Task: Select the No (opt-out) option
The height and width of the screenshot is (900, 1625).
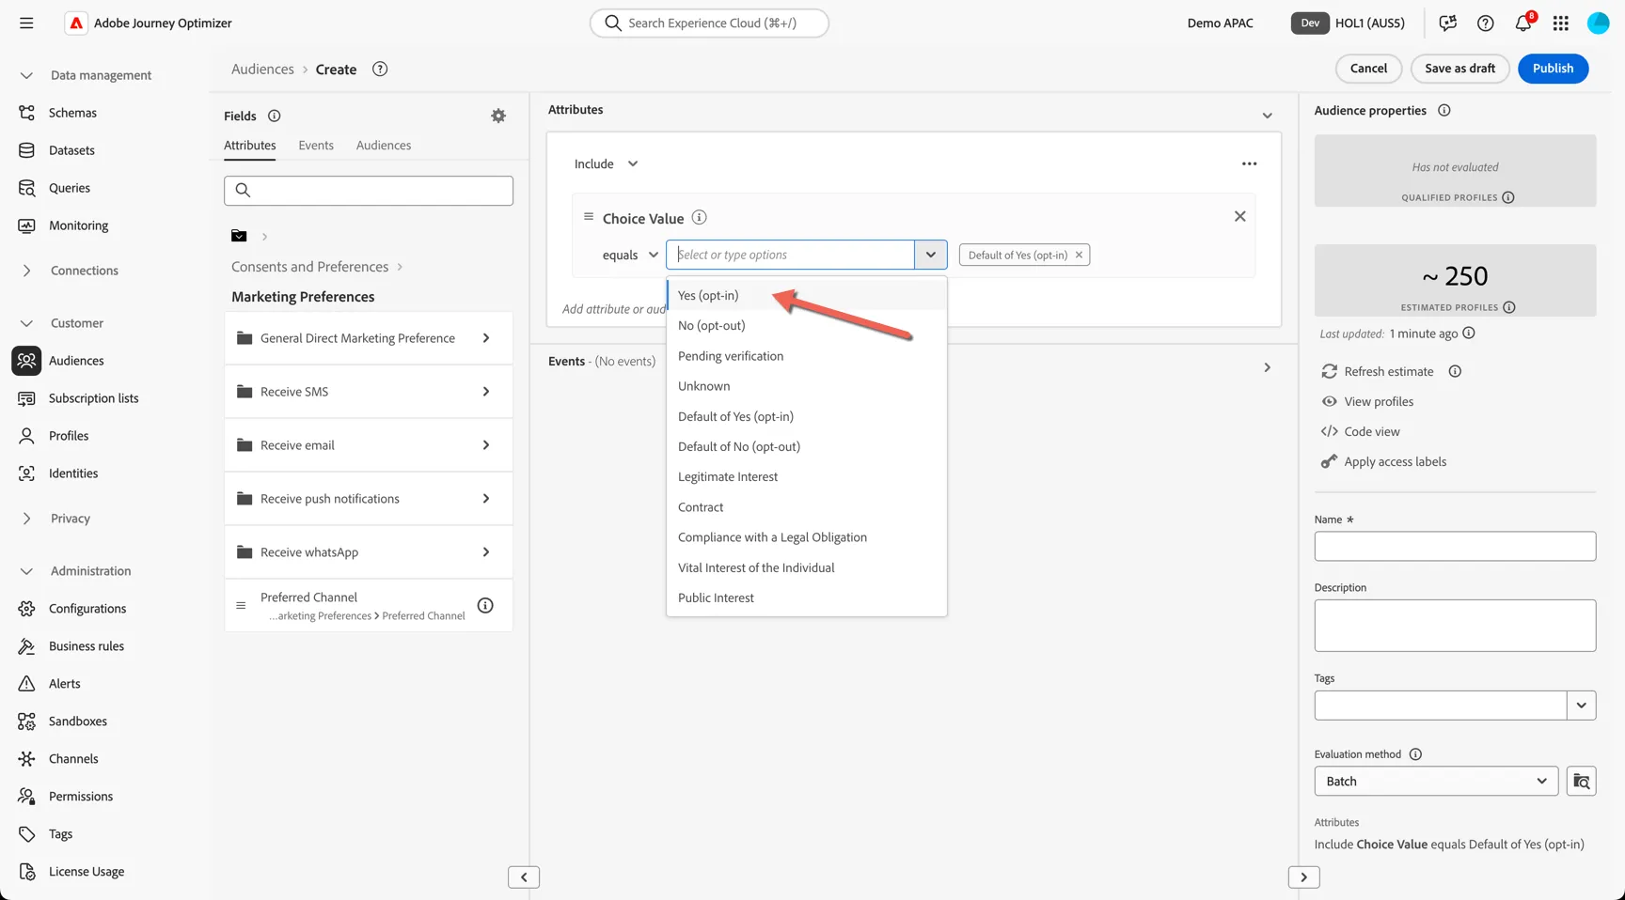Action: [x=807, y=325]
